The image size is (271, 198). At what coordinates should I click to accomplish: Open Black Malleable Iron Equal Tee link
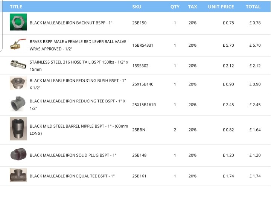72,176
